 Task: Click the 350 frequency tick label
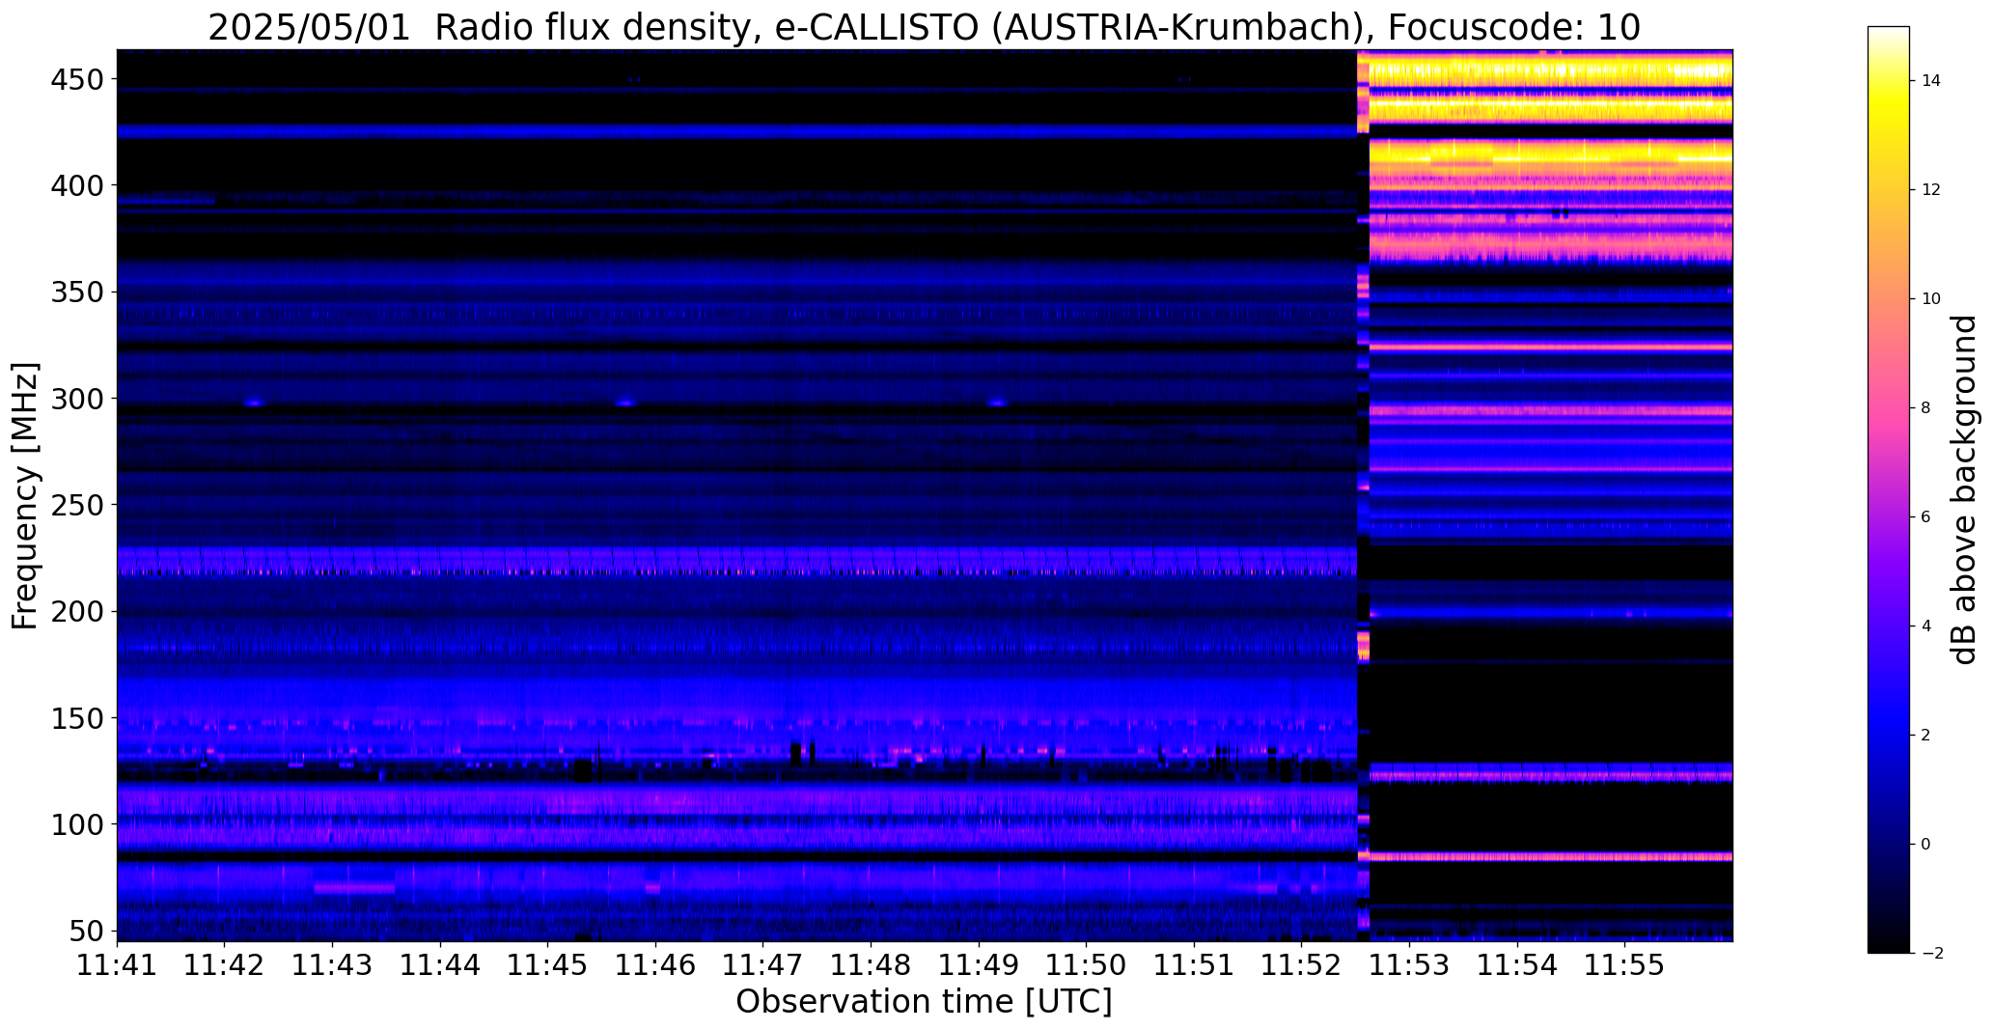point(75,292)
